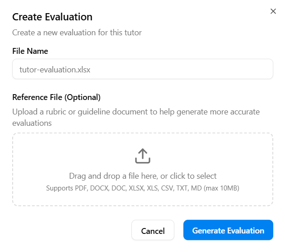285x252 pixels.
Task: Click the 'Upload a rubric or guideline' description
Action: pos(135,112)
